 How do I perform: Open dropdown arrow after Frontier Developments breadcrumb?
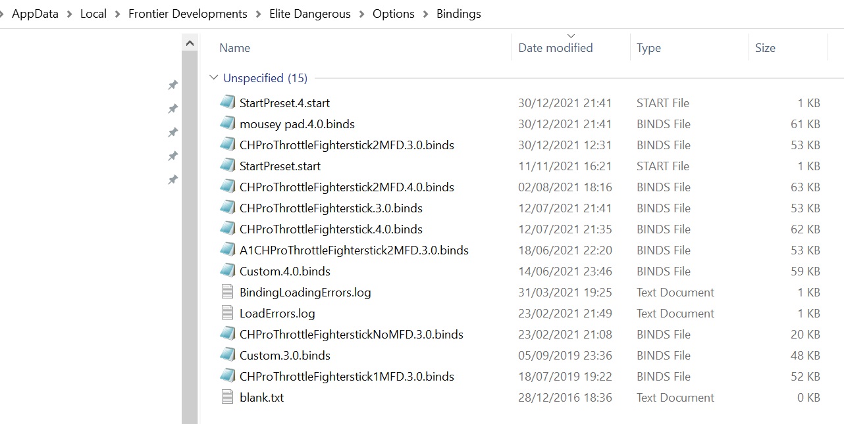258,14
